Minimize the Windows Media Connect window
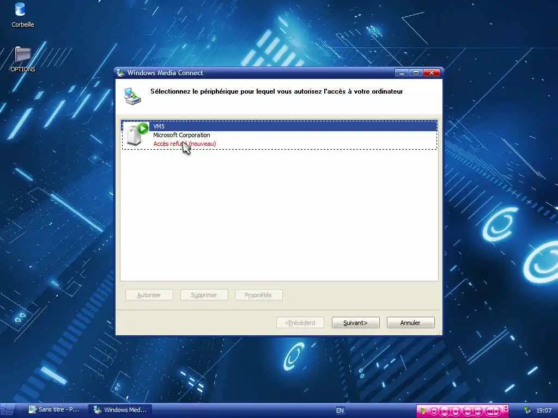Image resolution: width=558 pixels, height=418 pixels. (402, 73)
